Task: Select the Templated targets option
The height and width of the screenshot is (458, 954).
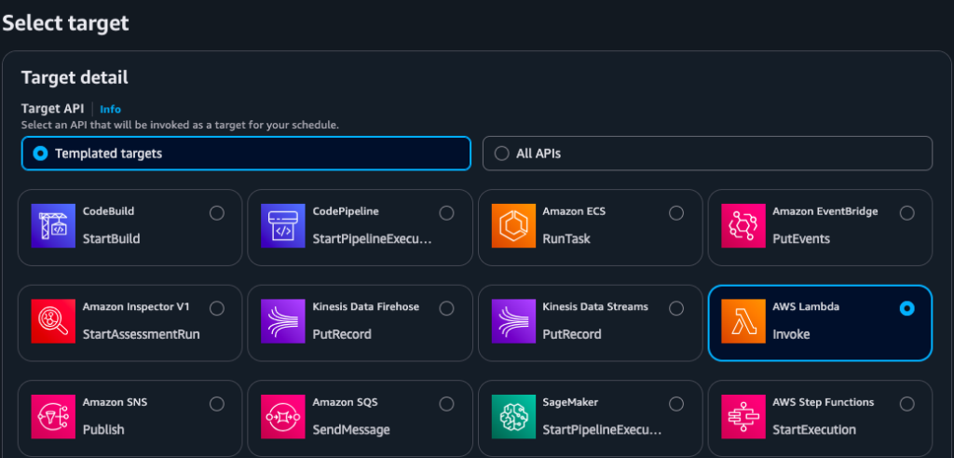Action: click(40, 154)
